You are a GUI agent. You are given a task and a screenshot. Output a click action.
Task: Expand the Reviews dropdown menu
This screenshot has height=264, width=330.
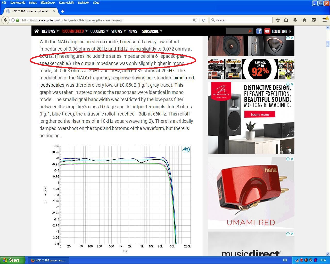point(51,31)
